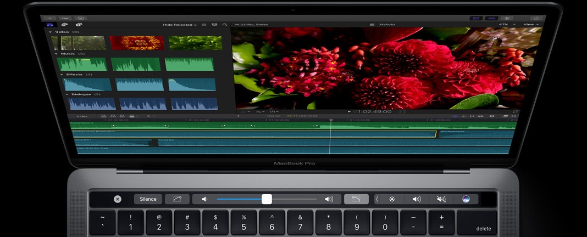Image resolution: width=587 pixels, height=237 pixels.
Task: Open the 47% viewer zoom dropdown
Action: (507, 25)
